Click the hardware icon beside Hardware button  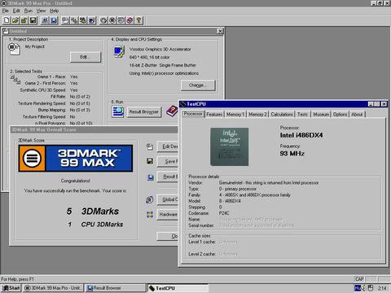tap(150, 215)
